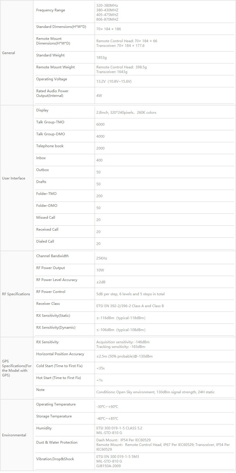Click the Operating Voltage row label
Screen dimensions: 236x473
[x=51, y=79]
